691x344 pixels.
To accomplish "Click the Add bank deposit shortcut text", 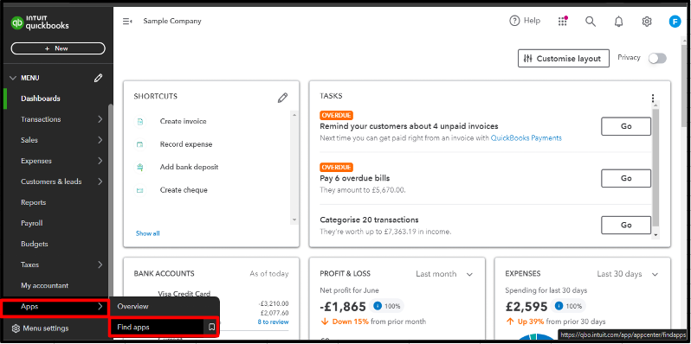I will coord(189,167).
